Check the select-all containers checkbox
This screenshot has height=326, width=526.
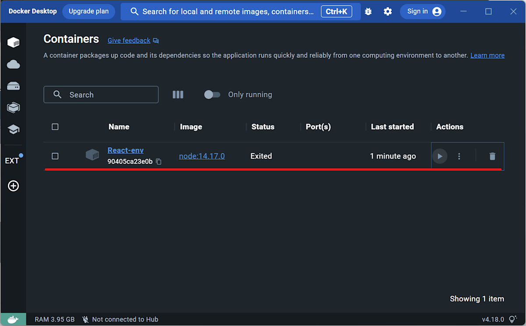(55, 127)
